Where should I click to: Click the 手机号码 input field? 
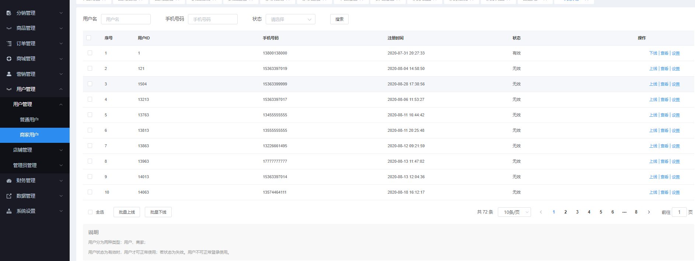coord(213,19)
